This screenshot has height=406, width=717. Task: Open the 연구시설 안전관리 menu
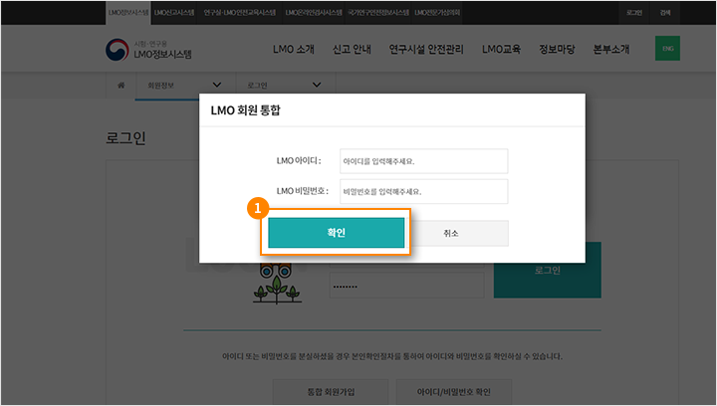426,49
